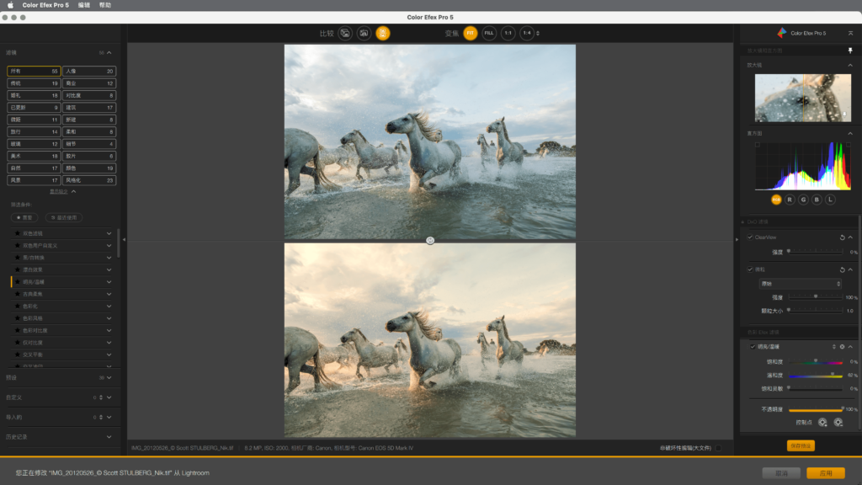862x485 pixels.
Task: Show the B histogram channel
Action: (x=817, y=200)
